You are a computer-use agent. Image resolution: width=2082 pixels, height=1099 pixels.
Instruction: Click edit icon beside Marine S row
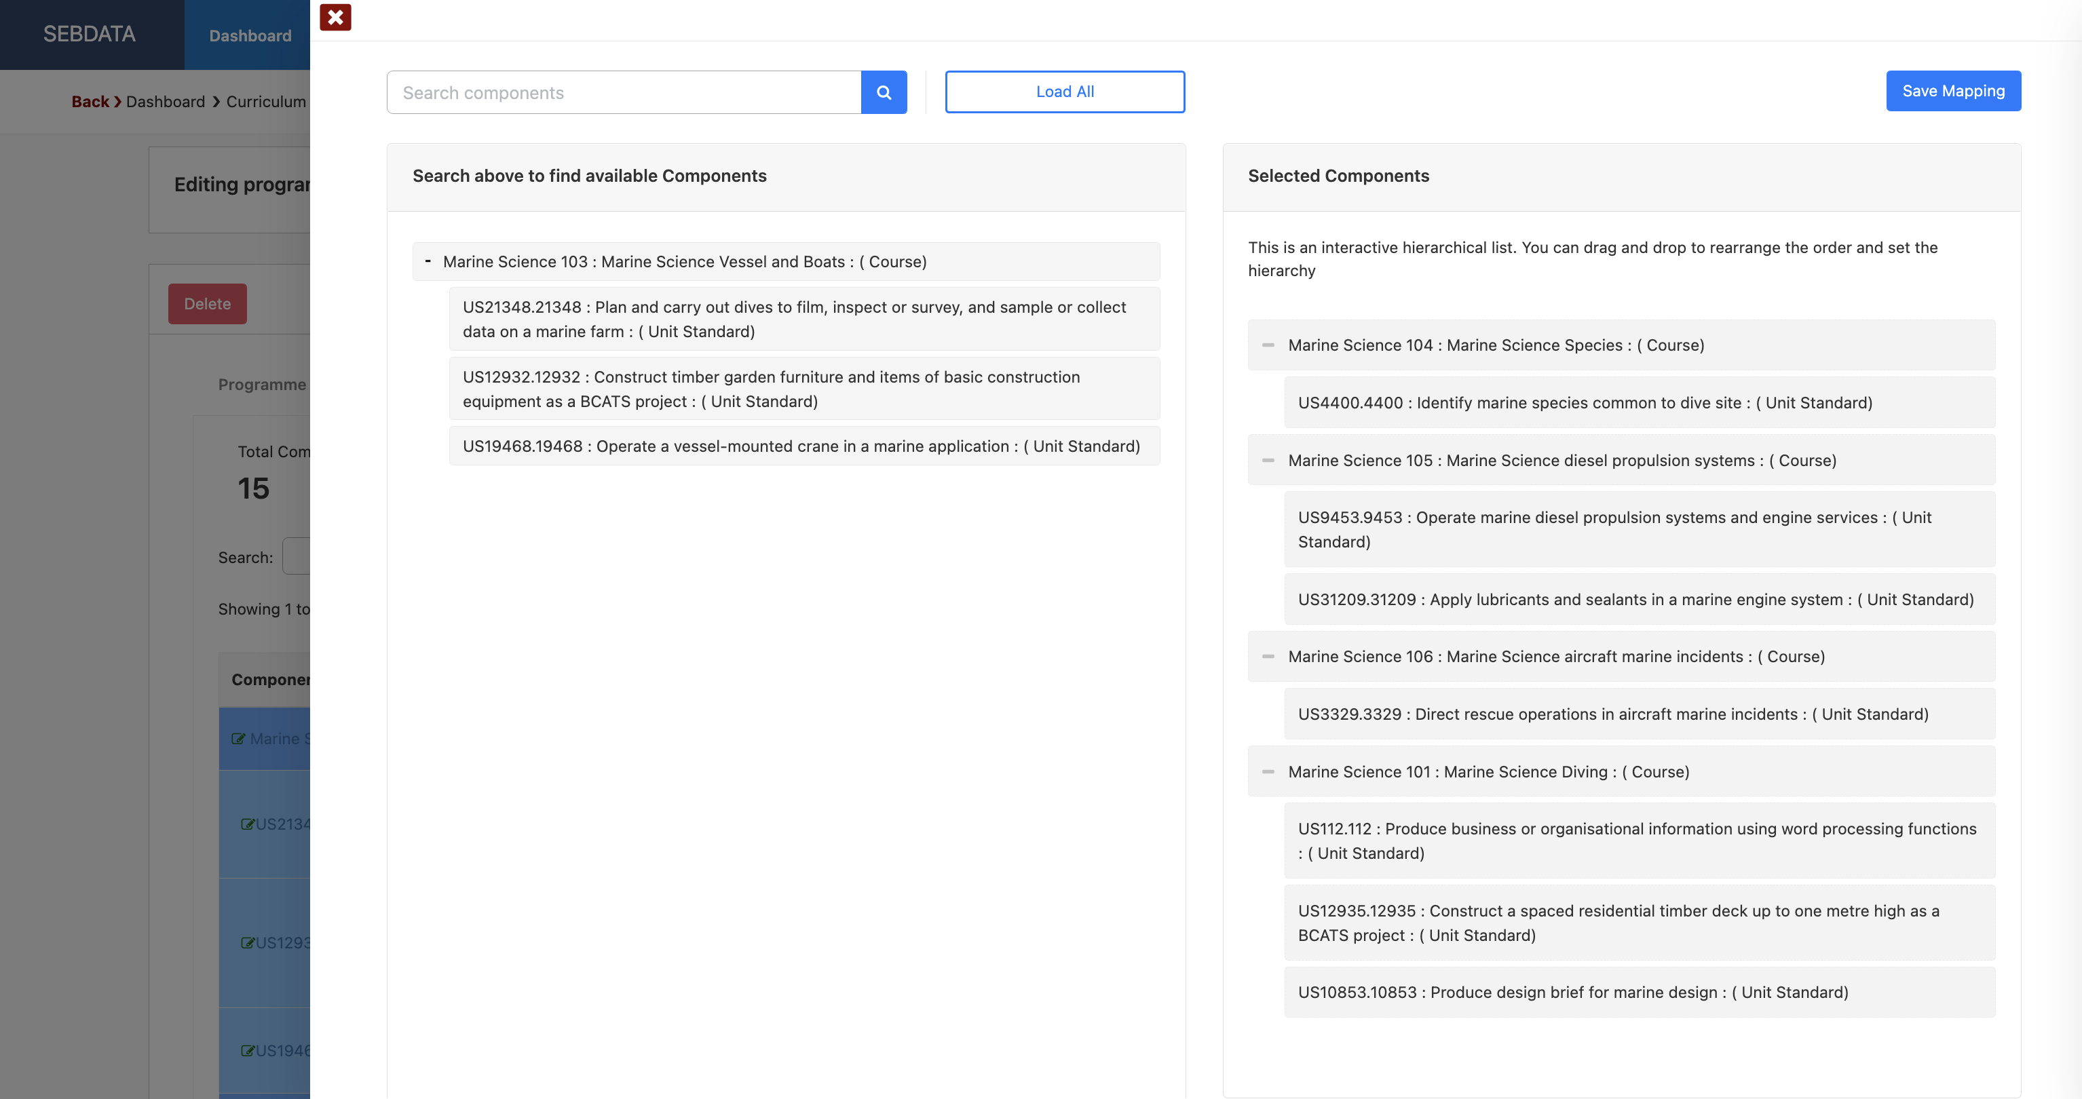click(x=238, y=739)
